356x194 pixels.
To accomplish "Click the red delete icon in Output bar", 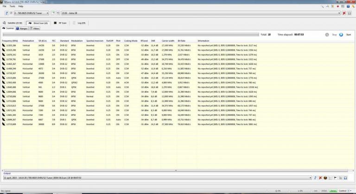I will pyautogui.click(x=320, y=177).
